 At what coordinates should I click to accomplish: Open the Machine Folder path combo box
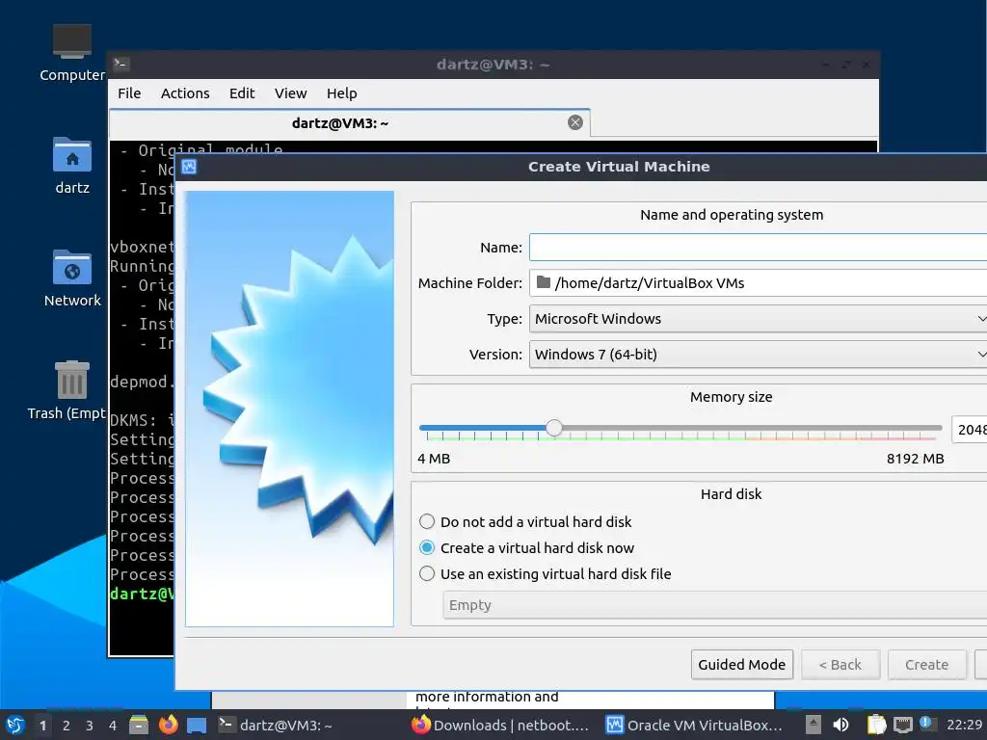coord(758,283)
